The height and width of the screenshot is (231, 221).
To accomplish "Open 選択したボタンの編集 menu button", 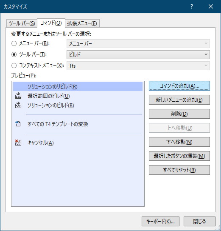I will 179,156.
